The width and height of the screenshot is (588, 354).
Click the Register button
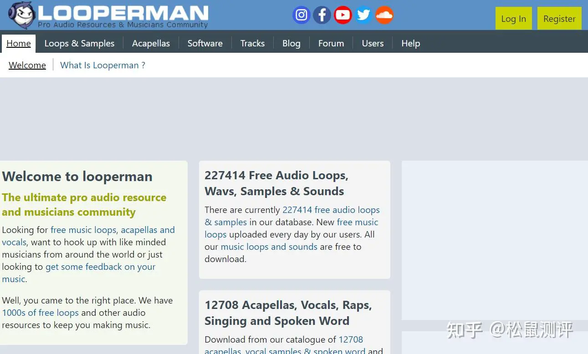click(559, 19)
